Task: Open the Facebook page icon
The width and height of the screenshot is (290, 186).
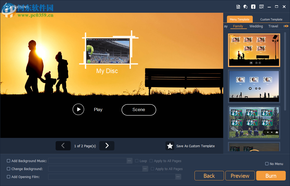Action: tap(253, 7)
